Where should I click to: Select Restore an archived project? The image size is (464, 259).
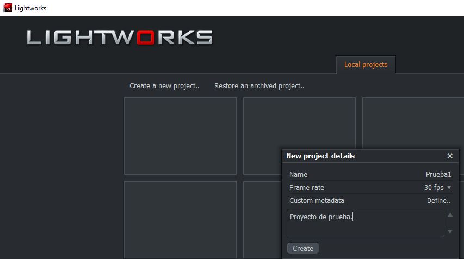coord(259,86)
